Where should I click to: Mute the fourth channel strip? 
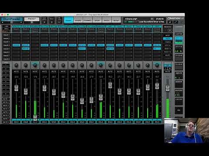pos(44,71)
